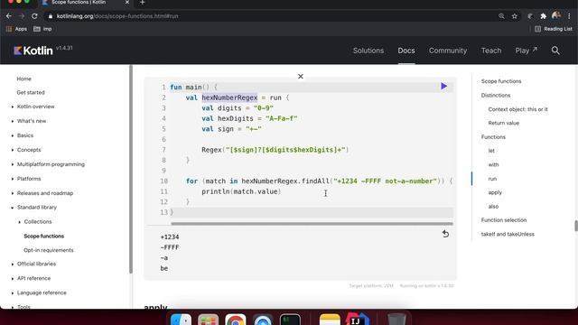The image size is (578, 325).
Task: Expand Collections subsection
Action: [38, 221]
